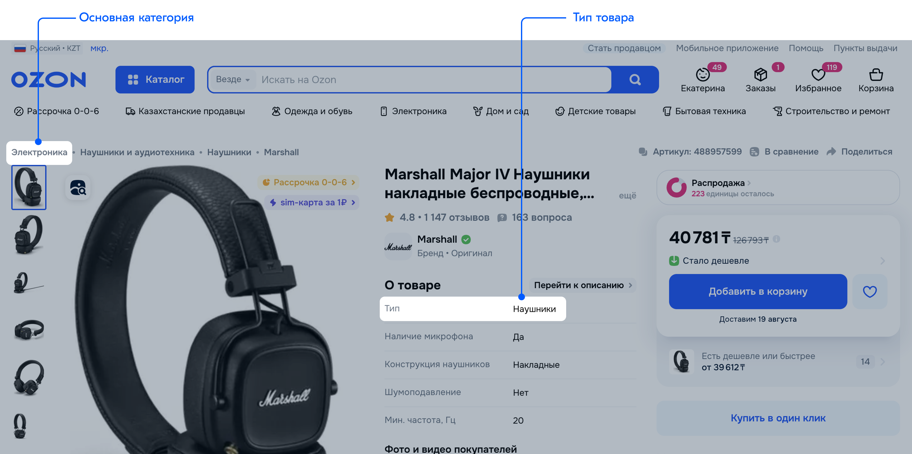Viewport: 912px width, 454px height.
Task: Open the Распродажа promo banner
Action: tap(778, 187)
